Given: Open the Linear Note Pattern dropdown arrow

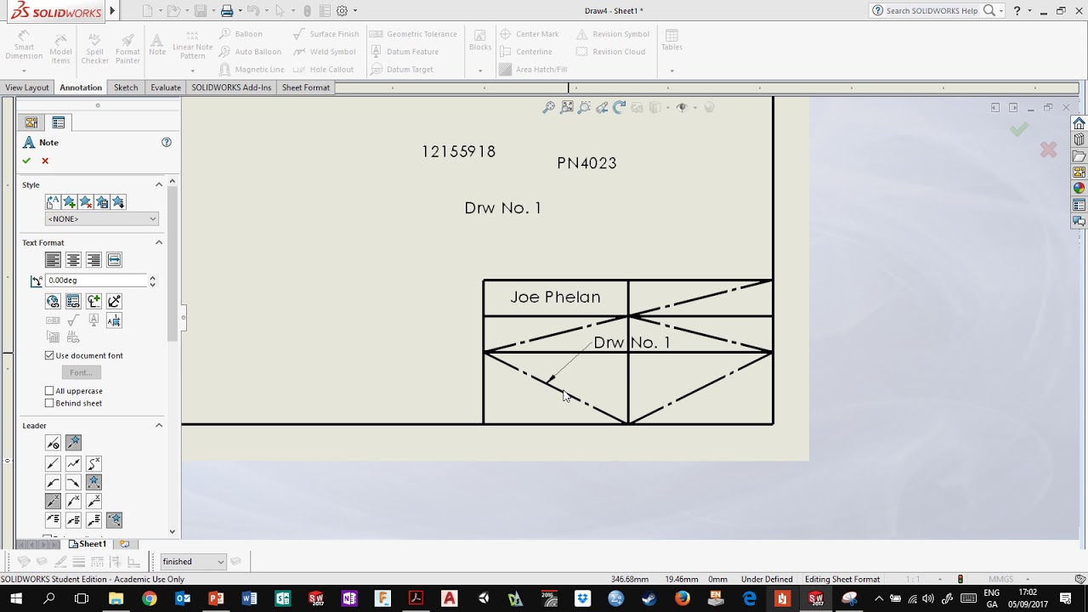Looking at the screenshot, I should coord(192,69).
